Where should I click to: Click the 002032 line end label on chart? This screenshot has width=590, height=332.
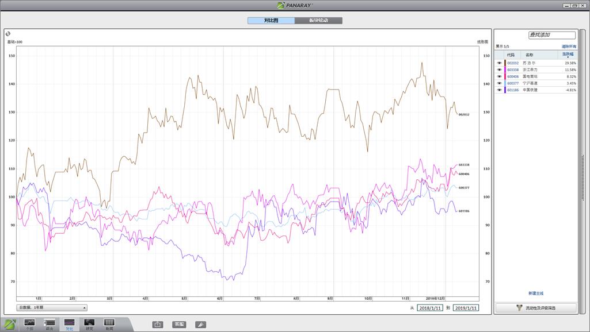coord(464,114)
